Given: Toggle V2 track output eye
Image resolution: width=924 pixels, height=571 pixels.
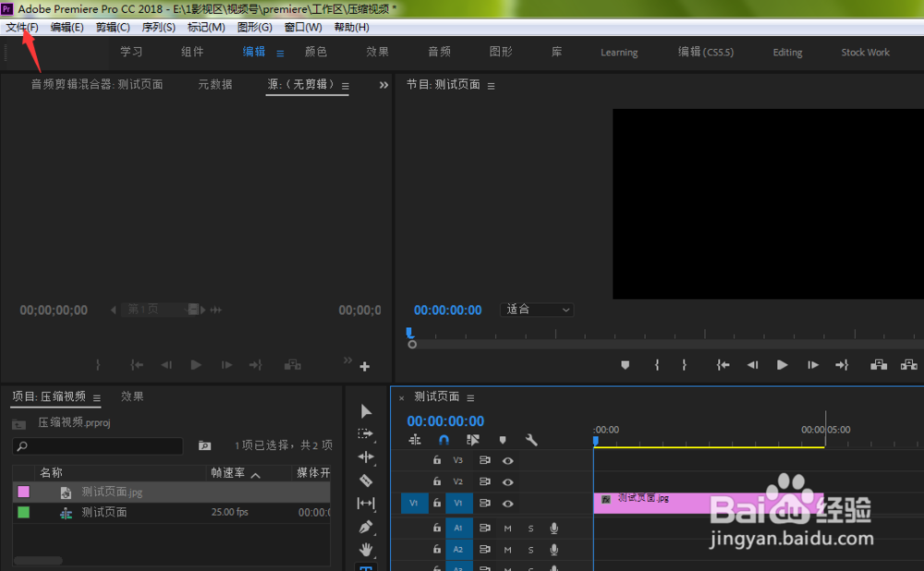Looking at the screenshot, I should 507,482.
